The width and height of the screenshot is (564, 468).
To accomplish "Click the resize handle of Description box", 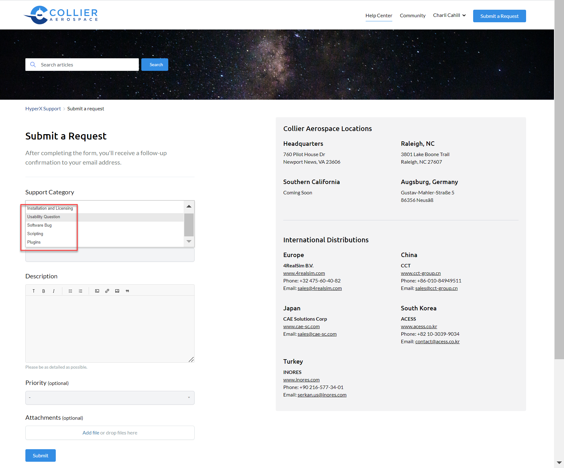I will click(191, 360).
